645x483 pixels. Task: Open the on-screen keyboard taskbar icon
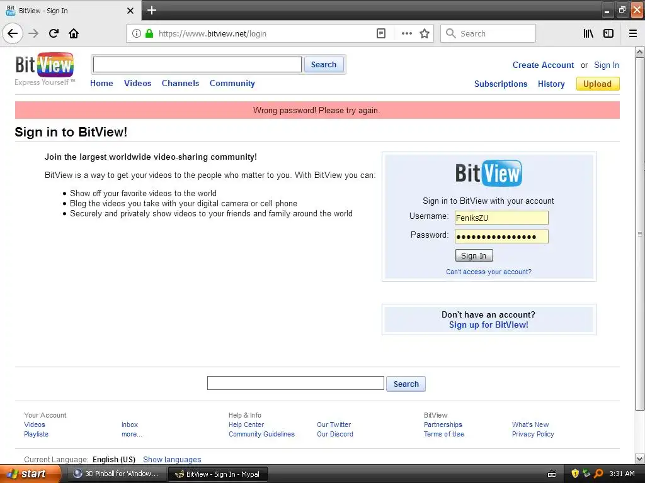click(x=552, y=474)
